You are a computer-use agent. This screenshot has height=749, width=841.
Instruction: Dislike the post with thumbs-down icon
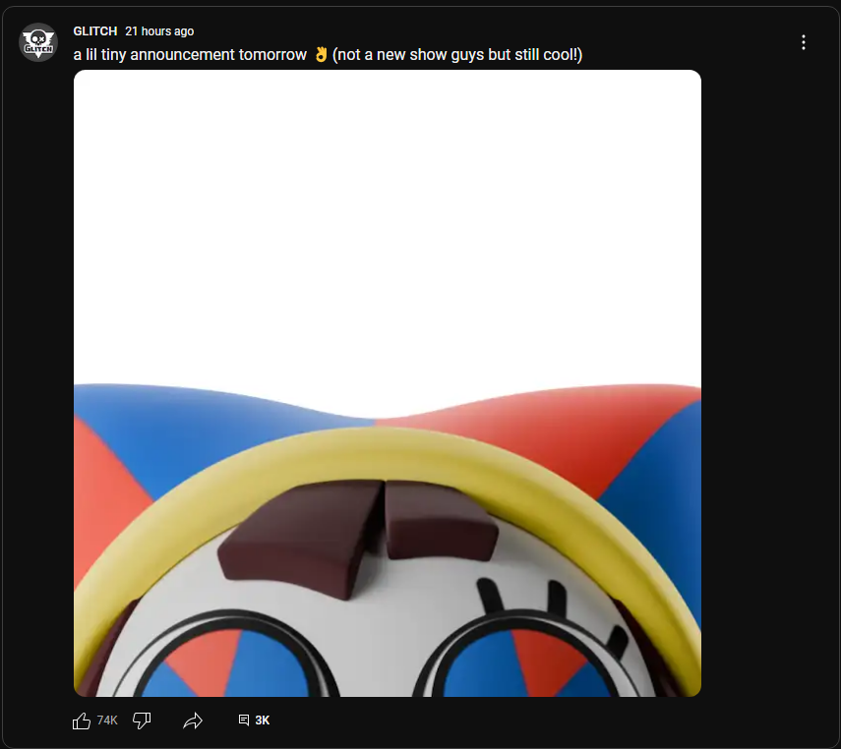(142, 720)
